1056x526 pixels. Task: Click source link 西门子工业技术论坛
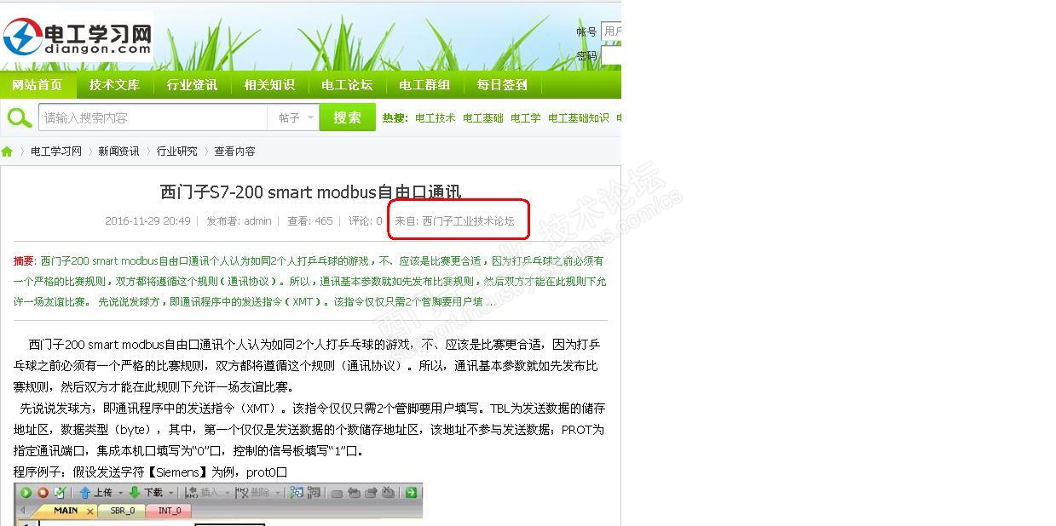point(469,221)
